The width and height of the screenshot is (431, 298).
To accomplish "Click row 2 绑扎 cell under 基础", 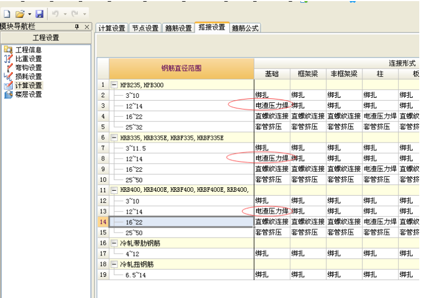I will tap(272, 95).
